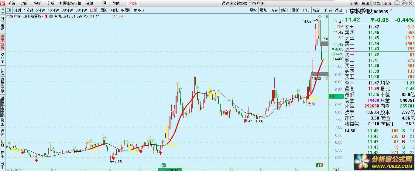The image size is (415, 171).
Task: Switch to 5分钟 period
Action: pos(40,10)
